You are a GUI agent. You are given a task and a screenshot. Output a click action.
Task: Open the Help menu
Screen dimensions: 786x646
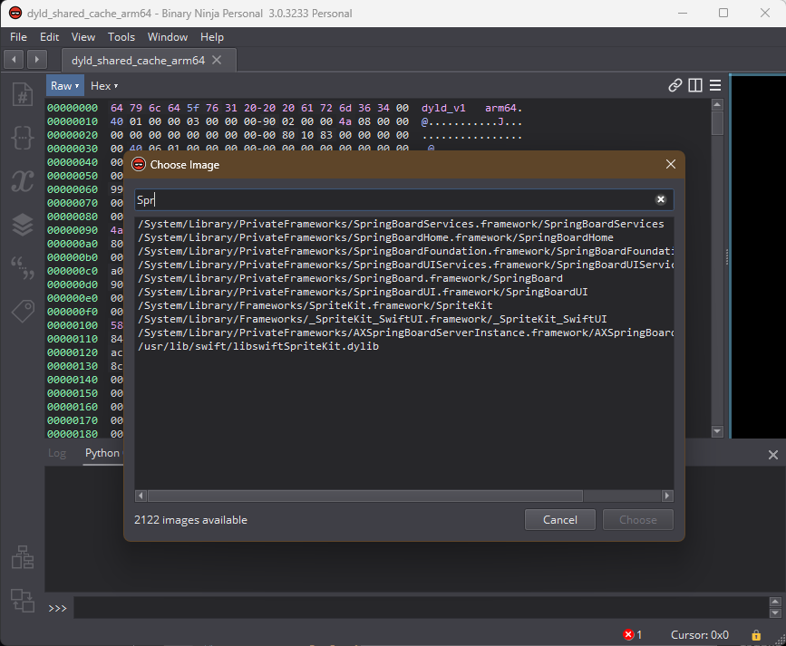[x=212, y=37]
